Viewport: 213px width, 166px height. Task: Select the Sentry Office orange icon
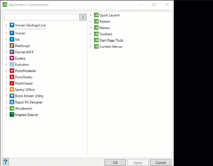pos(12,90)
